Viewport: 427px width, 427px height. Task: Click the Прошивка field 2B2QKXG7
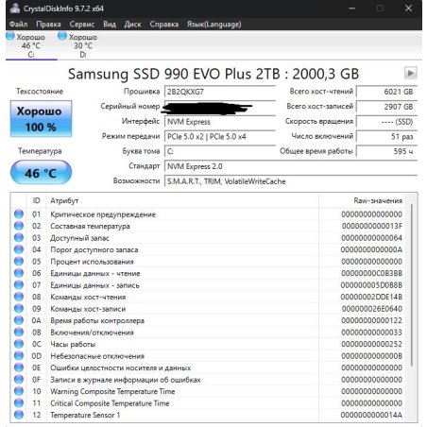click(220, 92)
